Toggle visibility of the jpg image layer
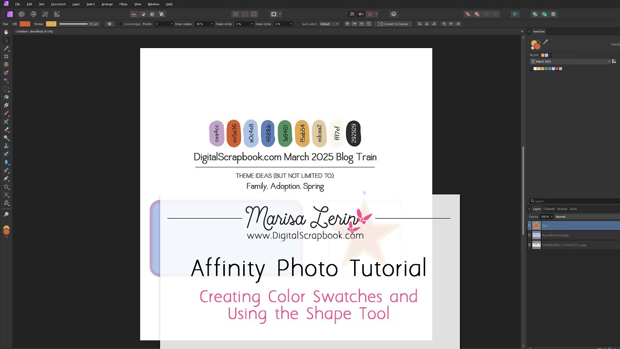The height and width of the screenshot is (349, 620). coord(529,245)
